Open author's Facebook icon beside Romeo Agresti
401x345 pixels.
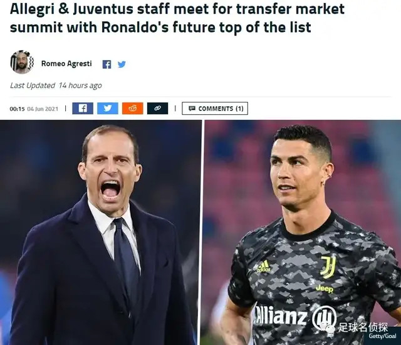point(107,64)
